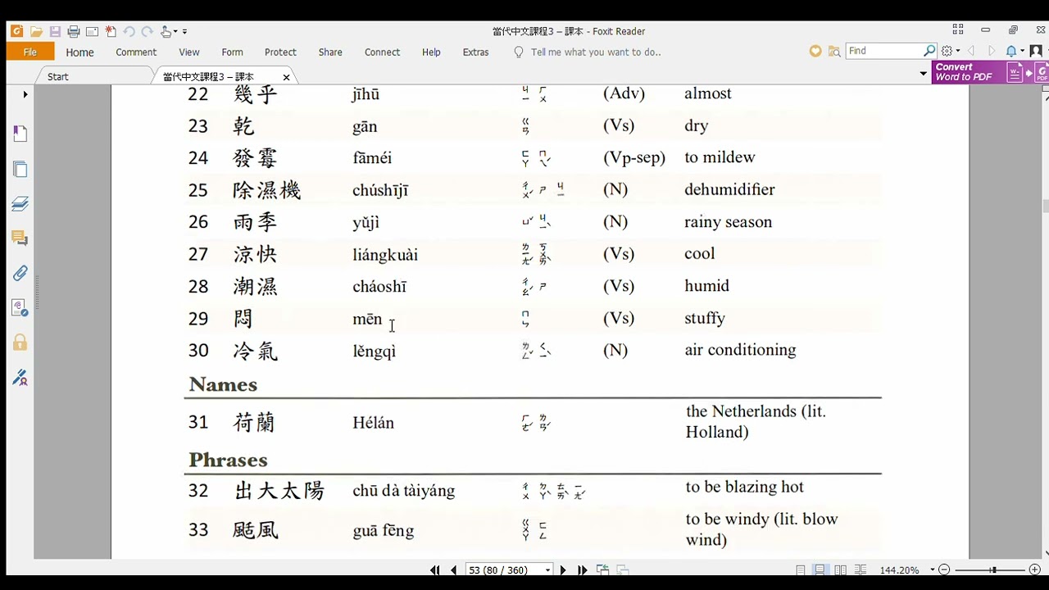Open the View ribbon tab

(x=189, y=52)
